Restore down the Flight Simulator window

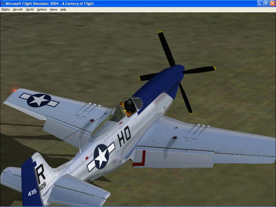click(x=266, y=3)
